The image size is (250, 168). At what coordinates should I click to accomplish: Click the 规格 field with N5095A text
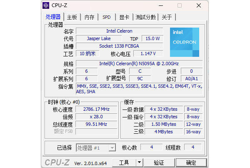[138, 64]
